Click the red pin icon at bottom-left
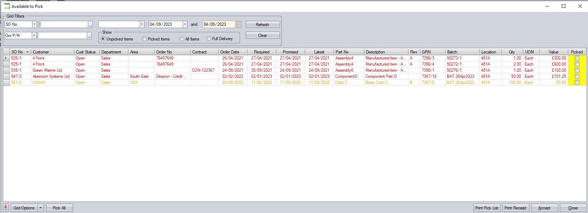This screenshot has height=213, width=588. (6, 208)
